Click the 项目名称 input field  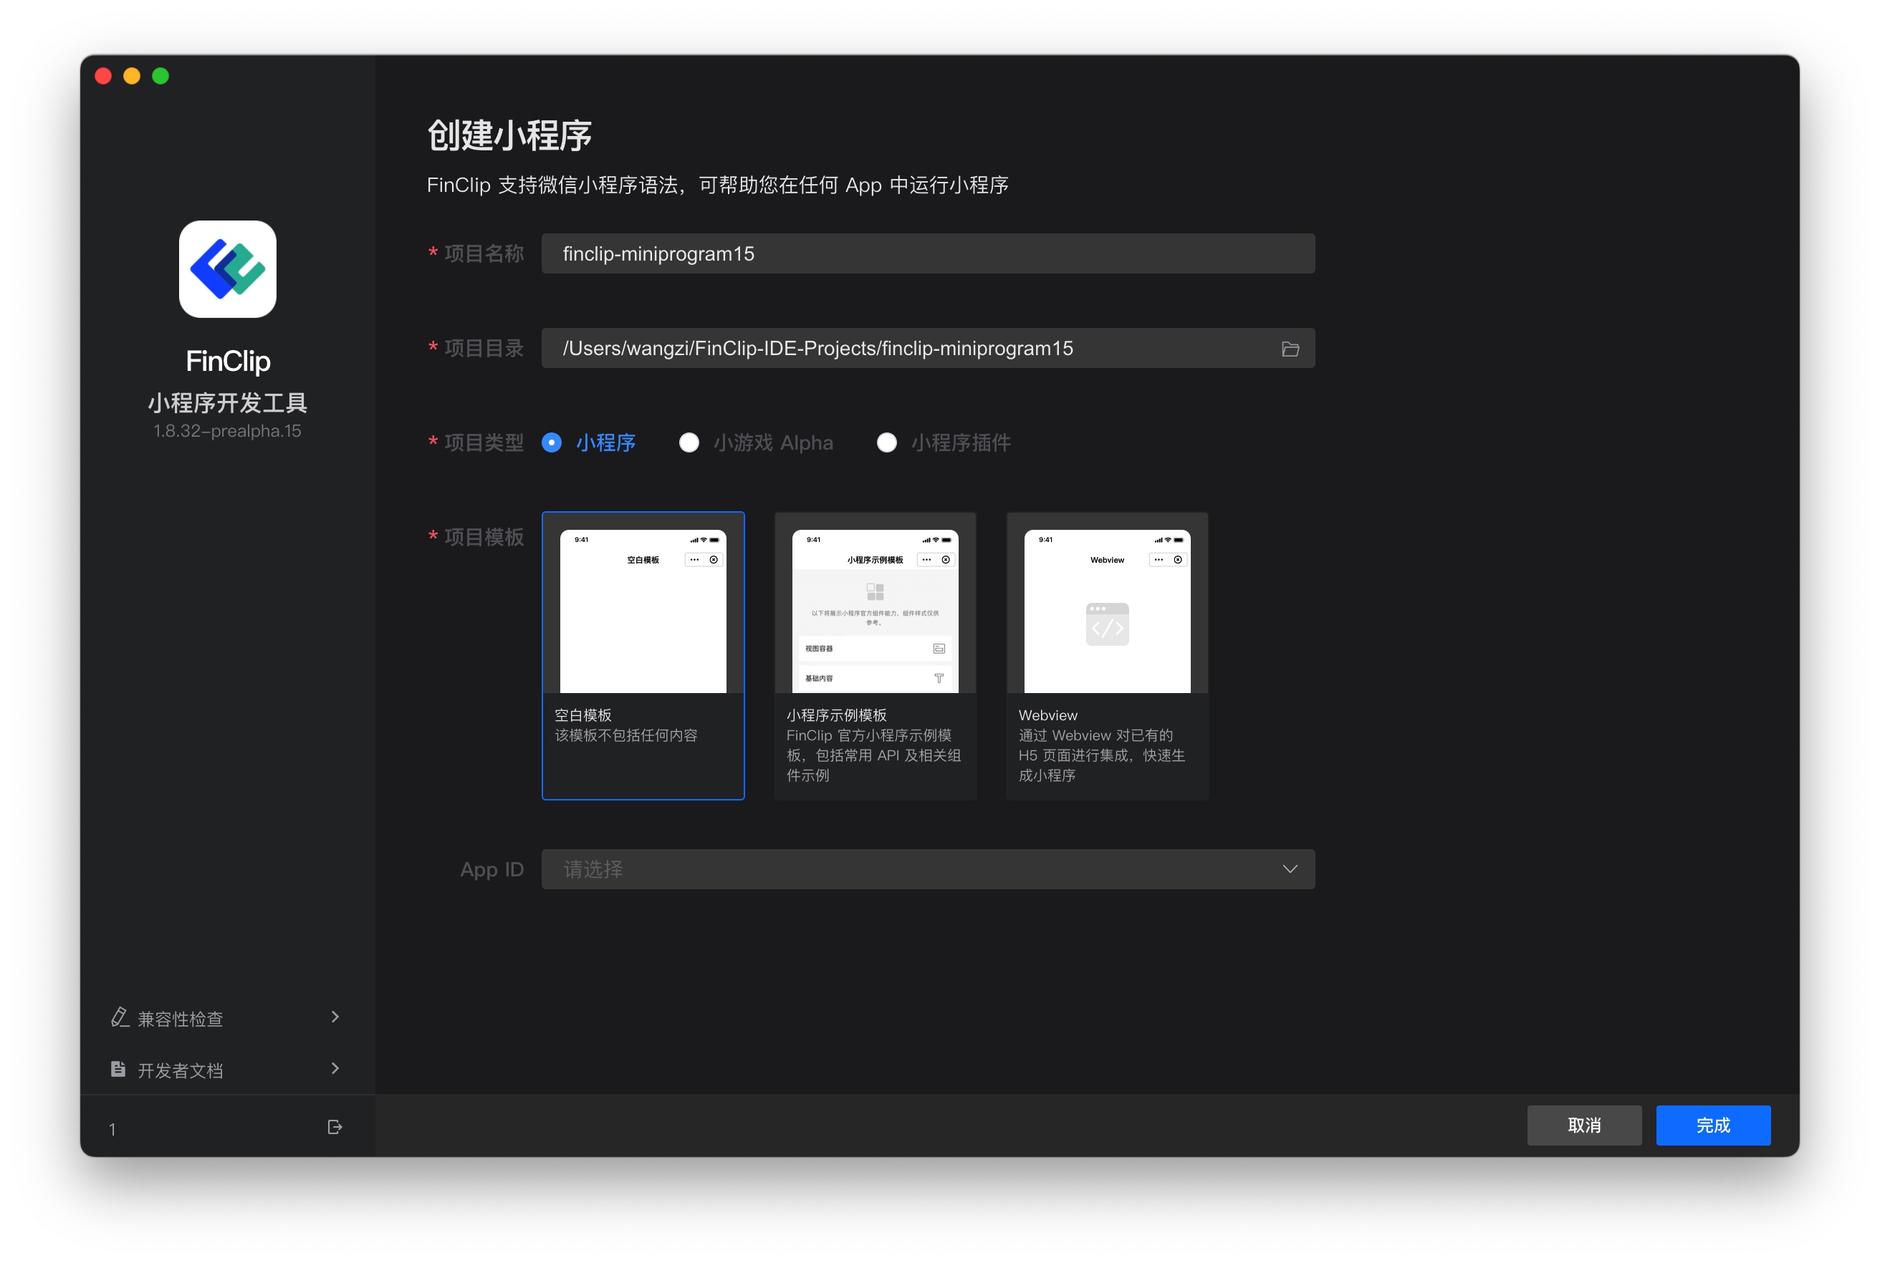point(928,253)
